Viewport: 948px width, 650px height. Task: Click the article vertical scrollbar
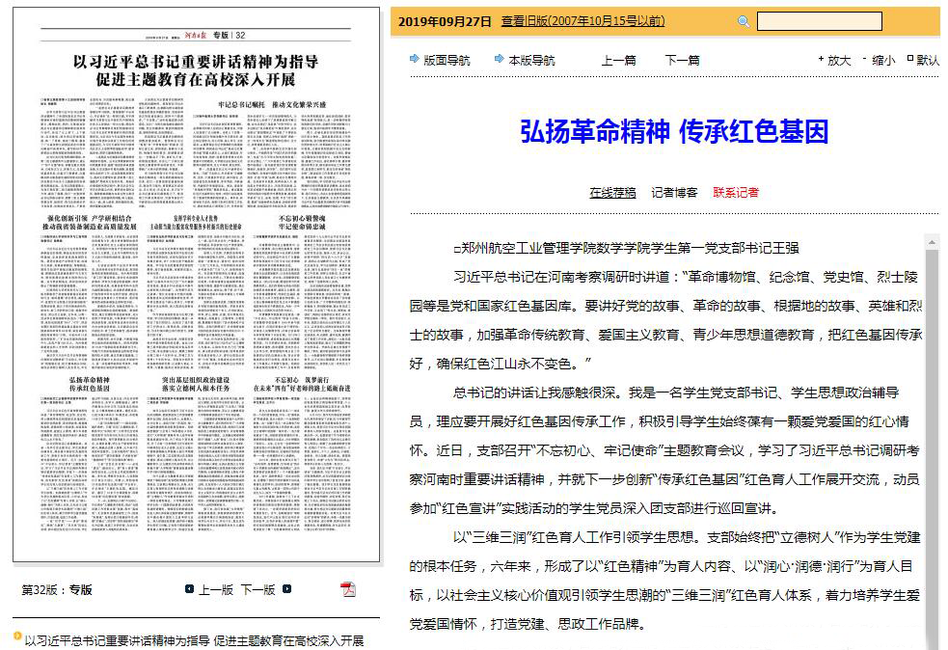click(x=932, y=434)
